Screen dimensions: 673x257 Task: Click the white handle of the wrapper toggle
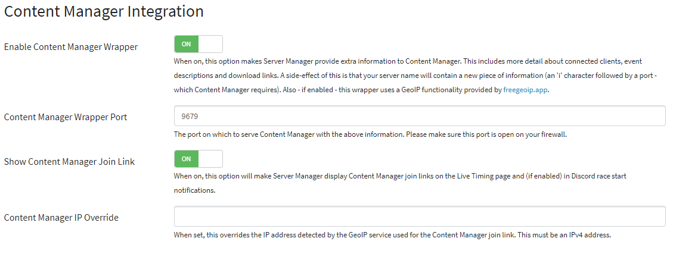point(210,44)
